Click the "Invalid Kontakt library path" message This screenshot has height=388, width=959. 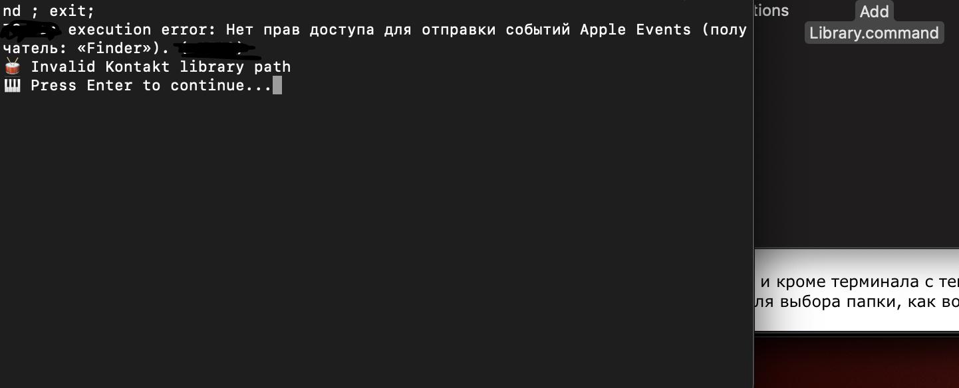point(160,66)
